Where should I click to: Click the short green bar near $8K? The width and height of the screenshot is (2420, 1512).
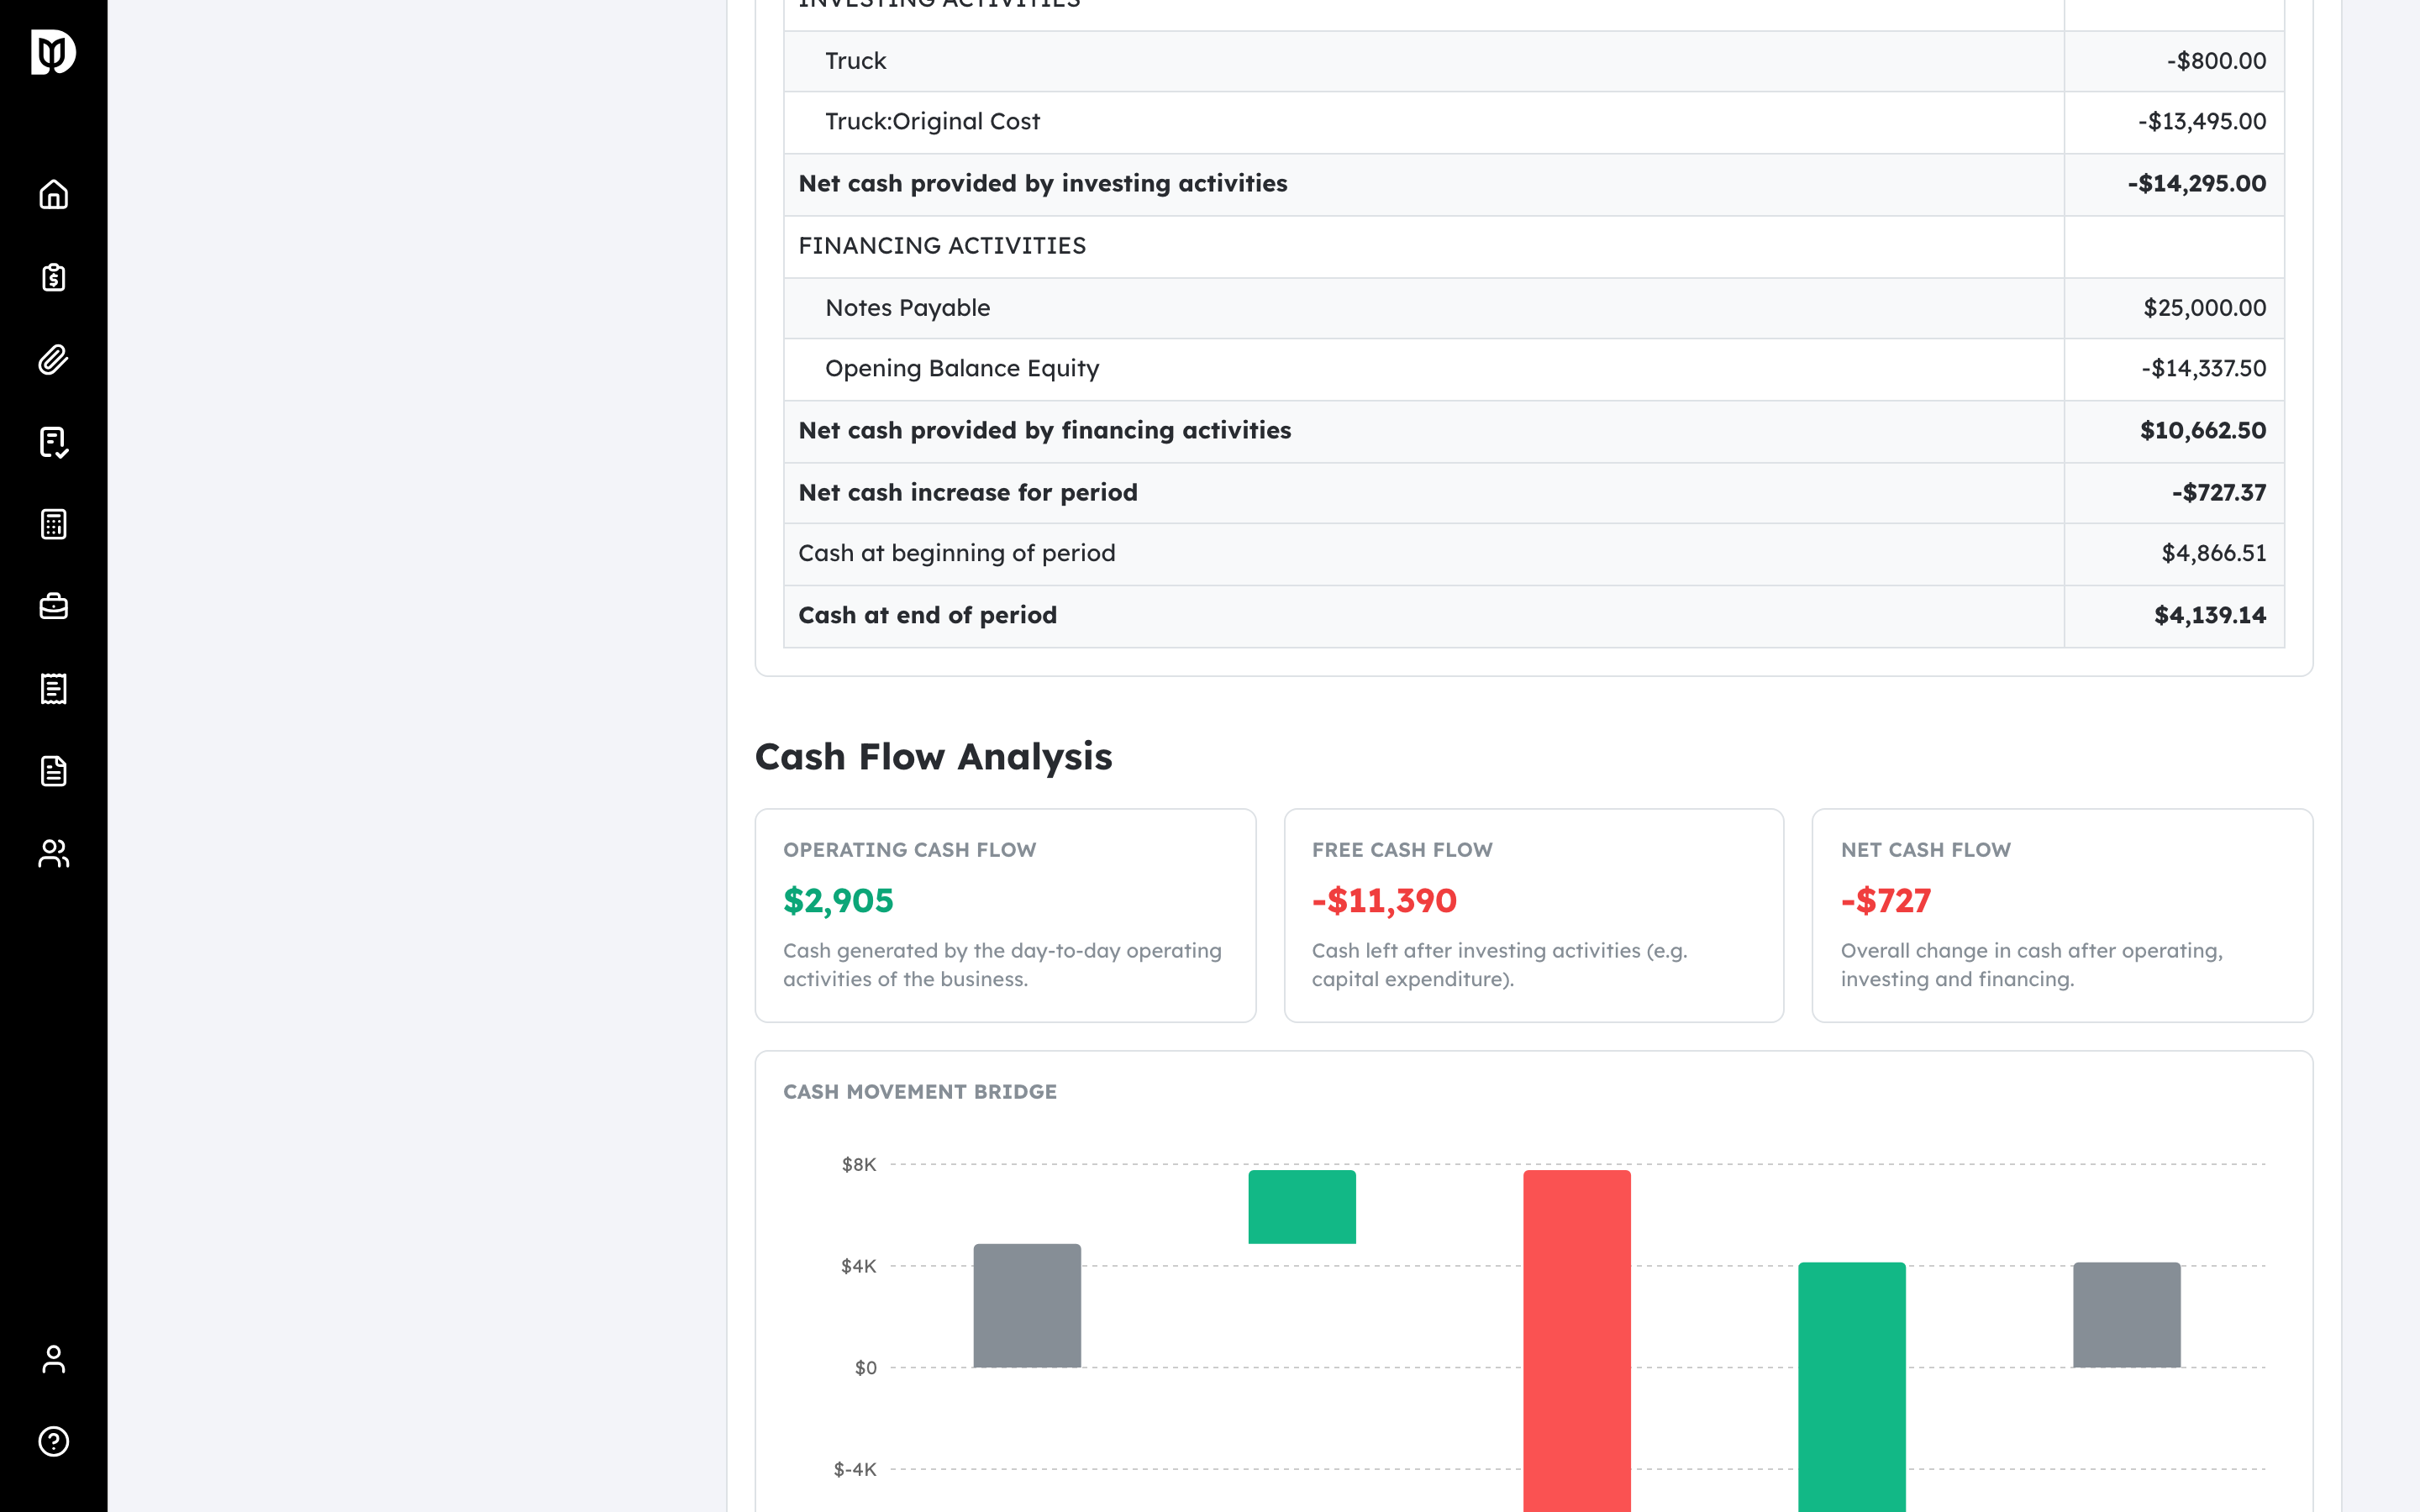1302,1207
